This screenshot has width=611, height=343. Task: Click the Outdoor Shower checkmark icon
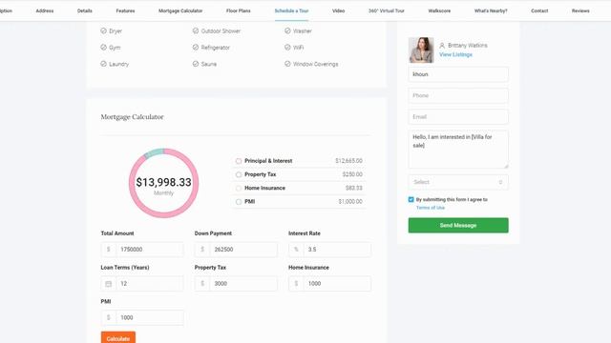coord(195,30)
